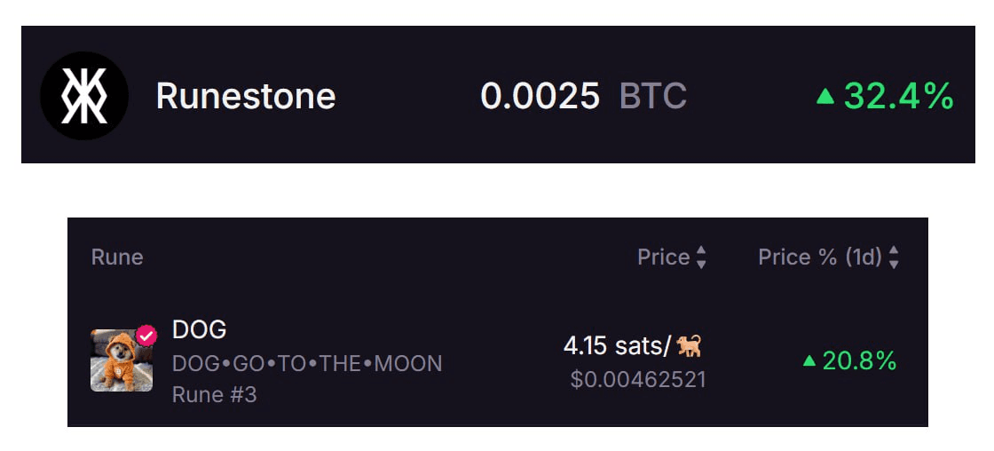The height and width of the screenshot is (451, 994).
Task: Toggle Price column sort arrows
Action: pos(701,257)
